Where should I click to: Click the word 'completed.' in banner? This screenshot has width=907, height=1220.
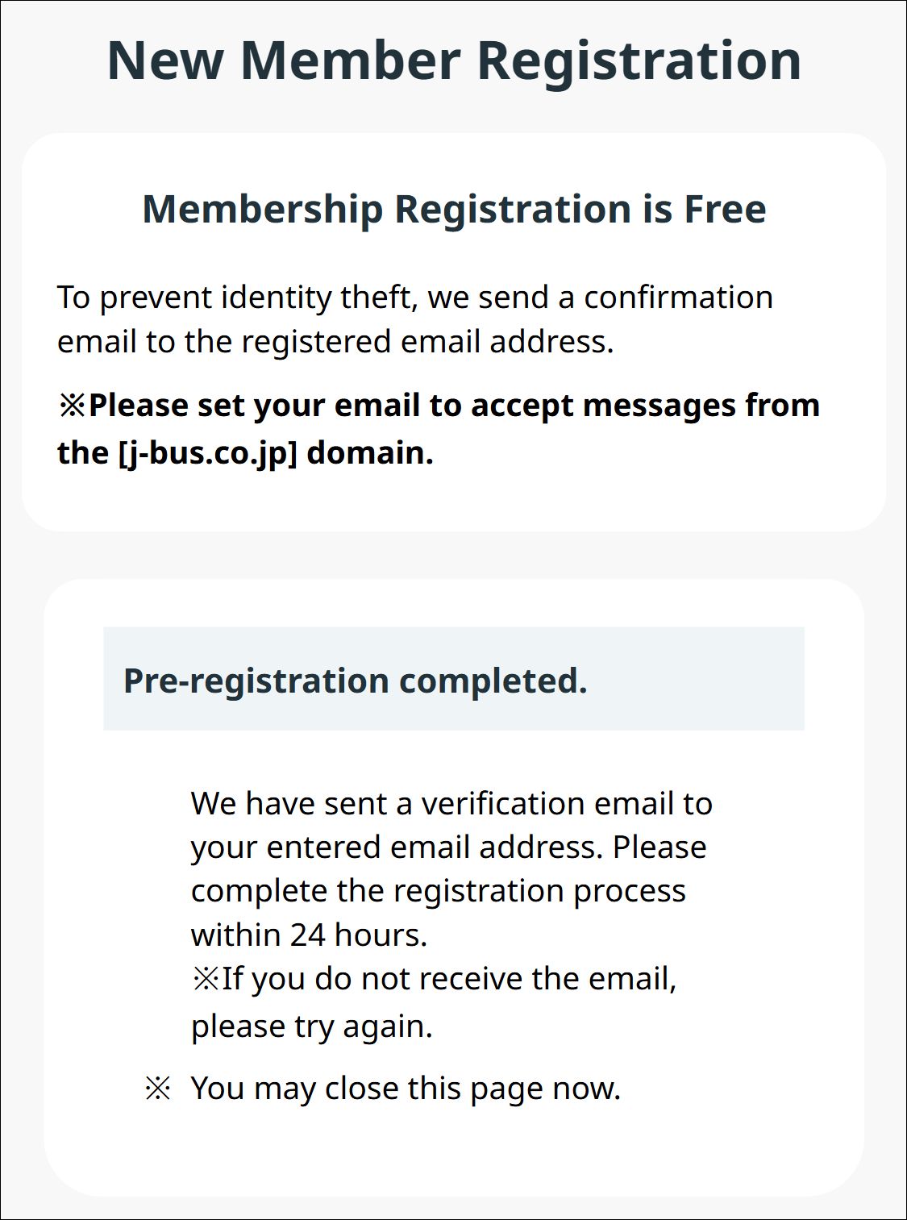point(493,681)
